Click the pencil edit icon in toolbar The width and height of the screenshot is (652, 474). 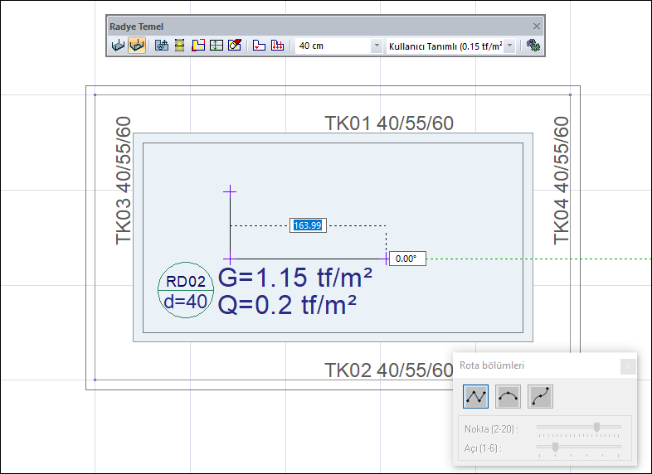[234, 46]
